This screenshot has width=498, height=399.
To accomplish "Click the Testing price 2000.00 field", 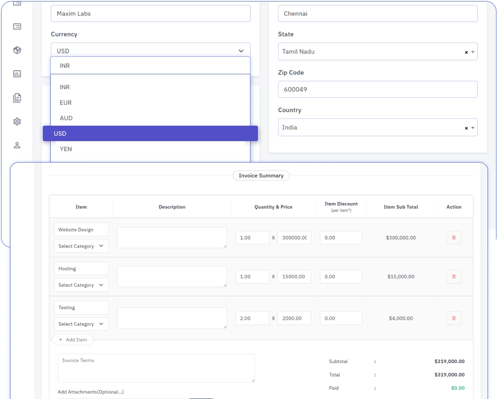I will point(294,318).
